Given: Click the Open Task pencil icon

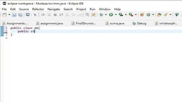Looking at the screenshot, I should (166, 15).
